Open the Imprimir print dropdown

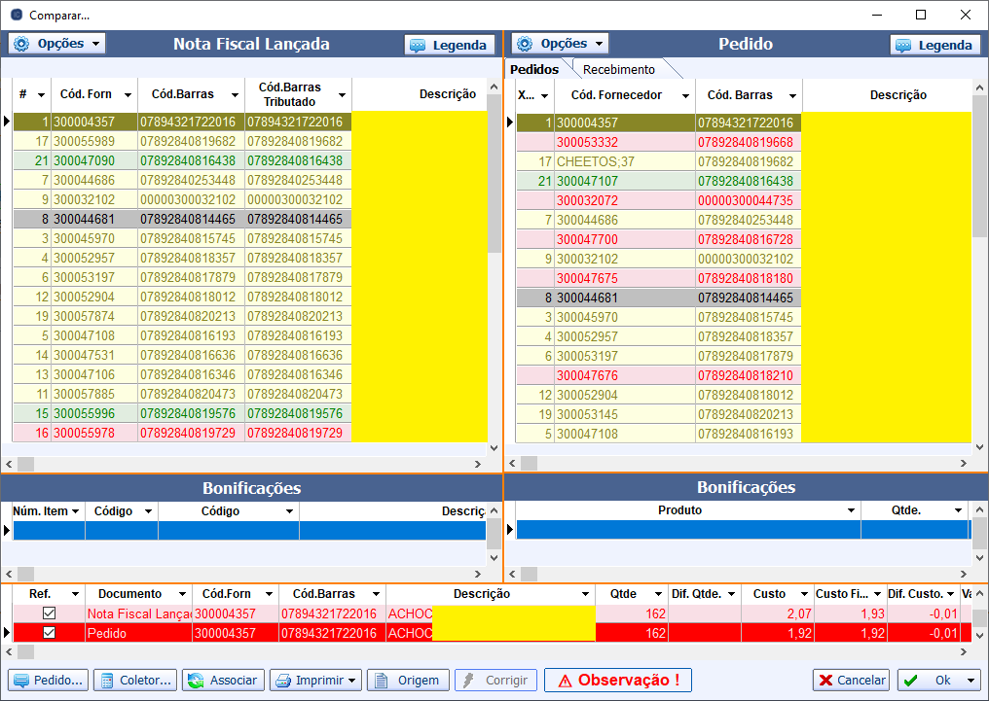tap(315, 681)
